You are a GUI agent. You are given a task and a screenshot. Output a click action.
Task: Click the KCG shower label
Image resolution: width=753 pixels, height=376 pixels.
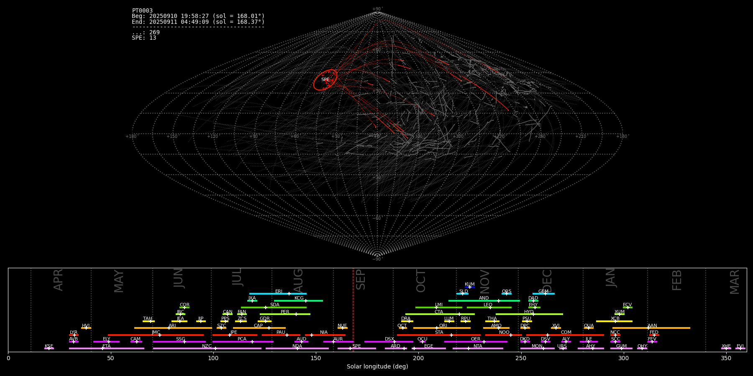click(x=299, y=298)
